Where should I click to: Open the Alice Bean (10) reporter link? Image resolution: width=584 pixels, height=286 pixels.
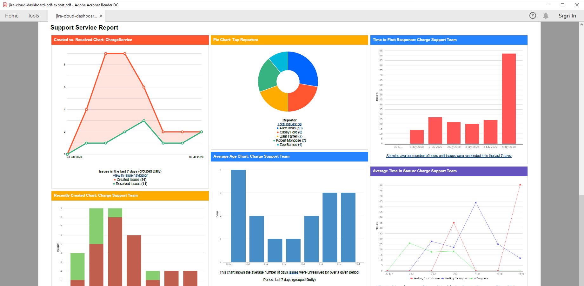pyautogui.click(x=291, y=128)
